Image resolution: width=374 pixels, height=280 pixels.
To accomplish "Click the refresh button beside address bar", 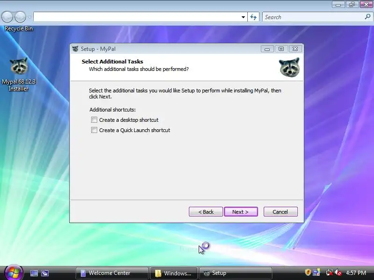I will tap(253, 17).
